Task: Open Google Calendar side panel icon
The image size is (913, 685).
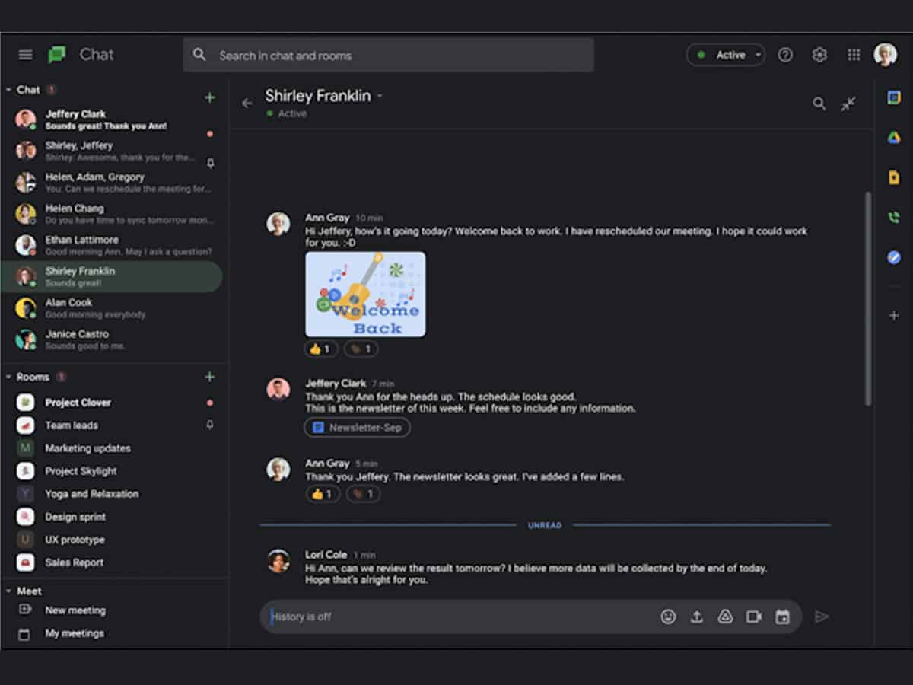Action: click(x=894, y=97)
